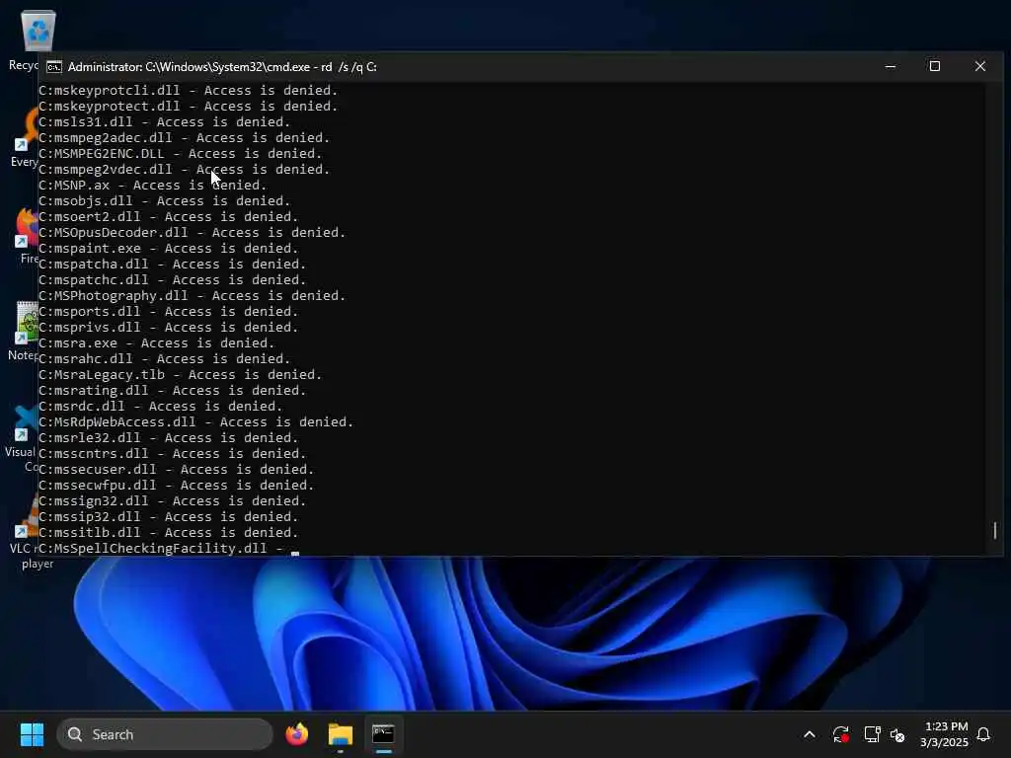Open the network status tray icon
Image resolution: width=1011 pixels, height=758 pixels.
(x=872, y=734)
